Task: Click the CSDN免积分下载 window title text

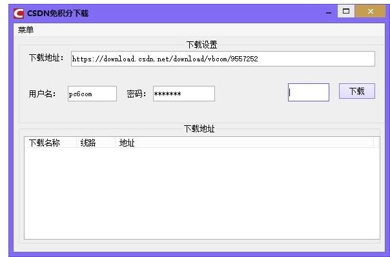Action: pos(57,13)
